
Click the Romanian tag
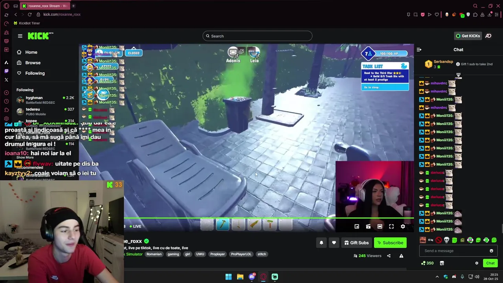tap(154, 254)
